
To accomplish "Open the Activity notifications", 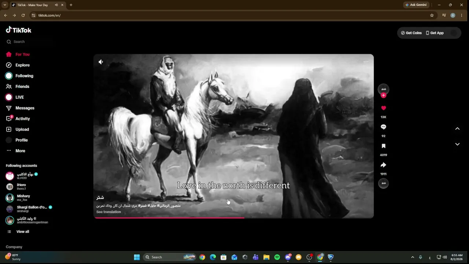I will coord(22,119).
